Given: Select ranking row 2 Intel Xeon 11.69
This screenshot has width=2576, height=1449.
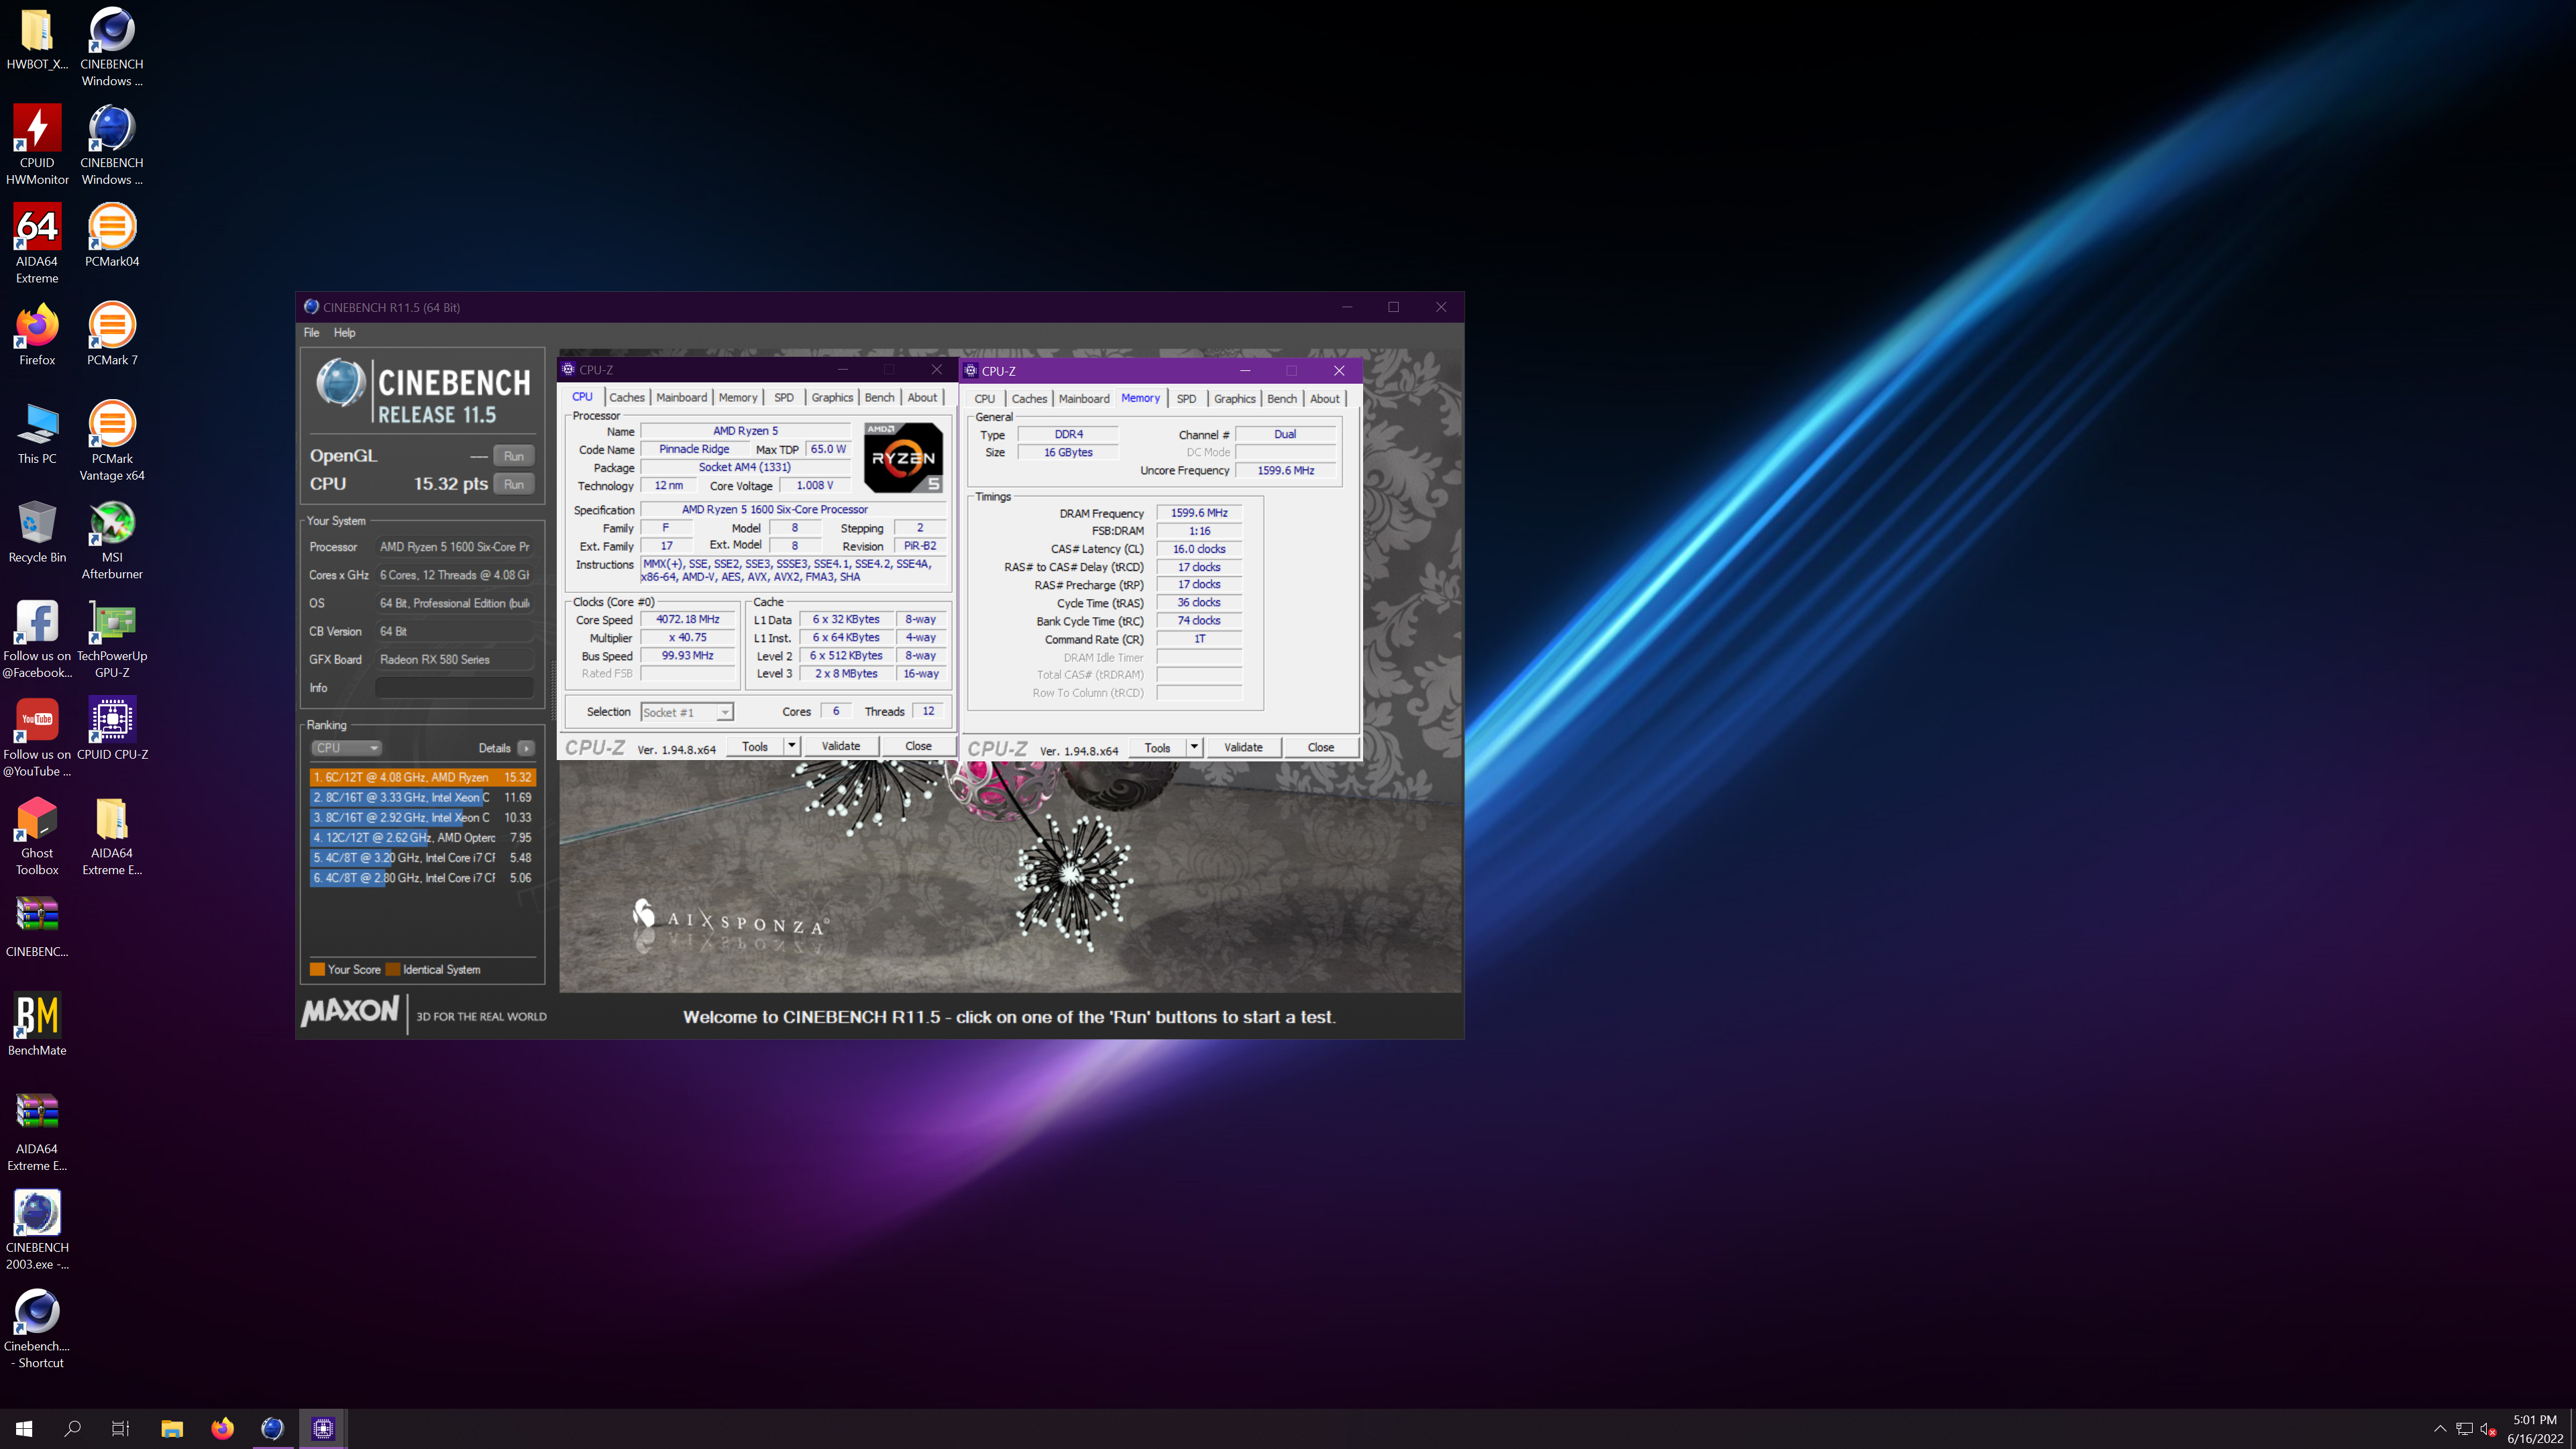Looking at the screenshot, I should (423, 797).
